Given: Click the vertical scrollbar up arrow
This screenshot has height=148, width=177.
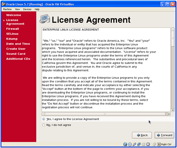Looking at the screenshot, I should tap(173, 29).
